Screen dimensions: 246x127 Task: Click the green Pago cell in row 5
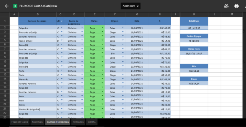click(x=94, y=41)
